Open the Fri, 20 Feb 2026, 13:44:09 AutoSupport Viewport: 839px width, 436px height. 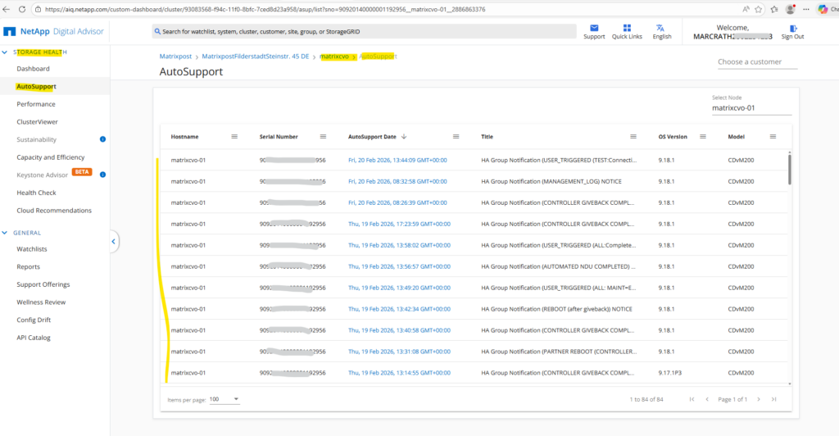tap(397, 160)
